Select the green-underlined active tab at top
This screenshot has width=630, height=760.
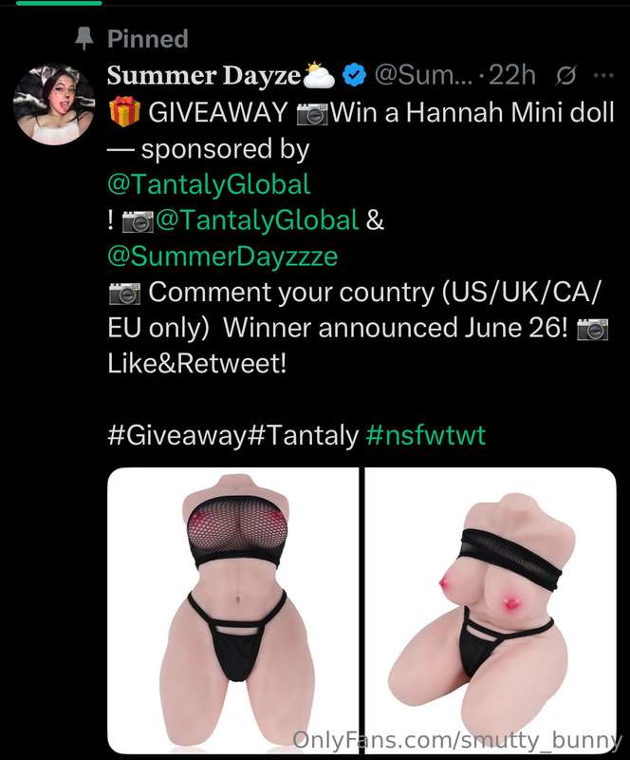click(59, 3)
